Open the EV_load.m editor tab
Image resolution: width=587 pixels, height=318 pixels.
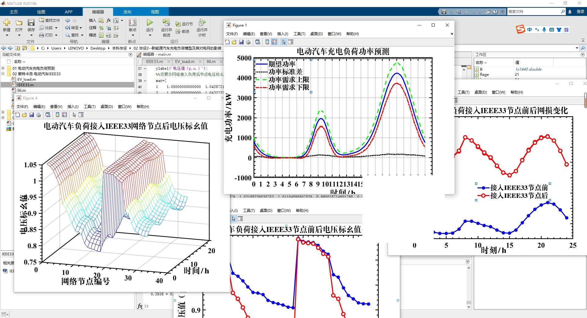click(185, 61)
